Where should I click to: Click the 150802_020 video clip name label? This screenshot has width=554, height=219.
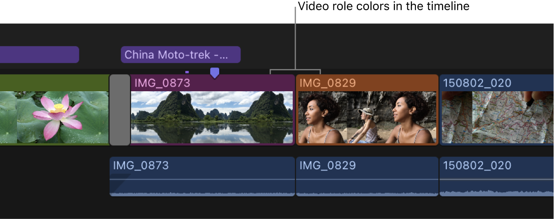tap(477, 83)
